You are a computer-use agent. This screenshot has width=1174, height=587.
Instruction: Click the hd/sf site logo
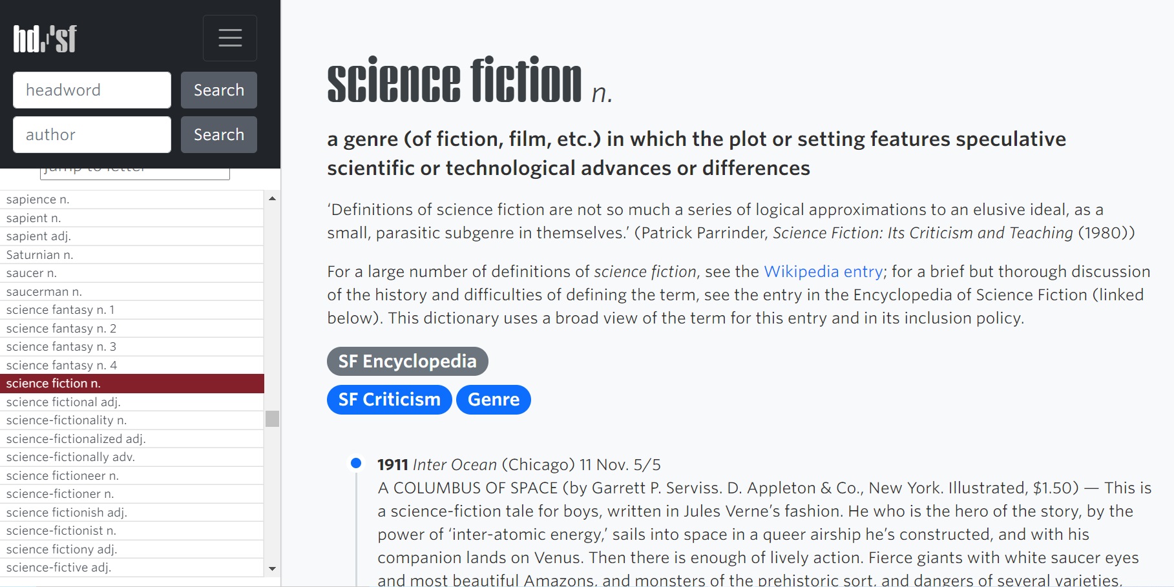click(x=45, y=39)
